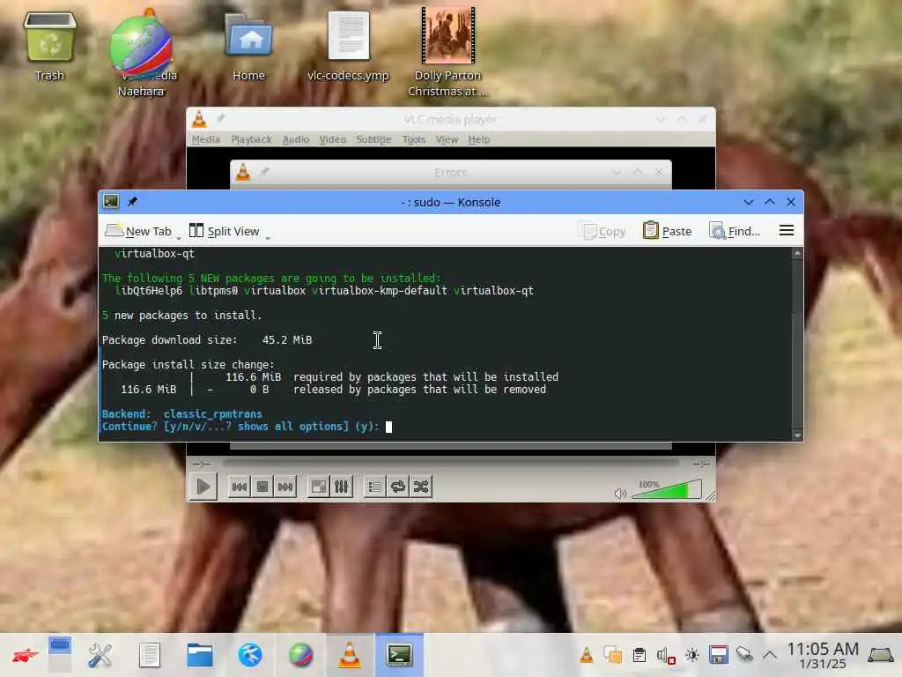Switch to Konsole in the taskbar

(x=399, y=655)
